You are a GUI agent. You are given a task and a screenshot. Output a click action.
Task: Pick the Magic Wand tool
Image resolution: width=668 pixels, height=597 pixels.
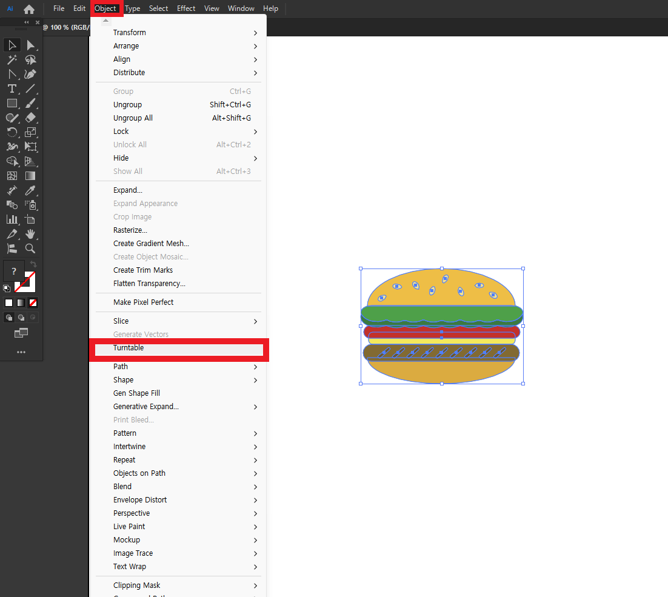pos(12,59)
